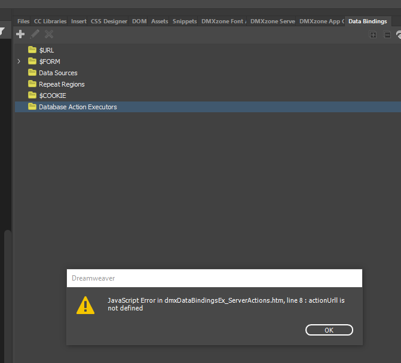The width and height of the screenshot is (401, 363).
Task: Select the $COOKIE label
Action: tap(53, 96)
